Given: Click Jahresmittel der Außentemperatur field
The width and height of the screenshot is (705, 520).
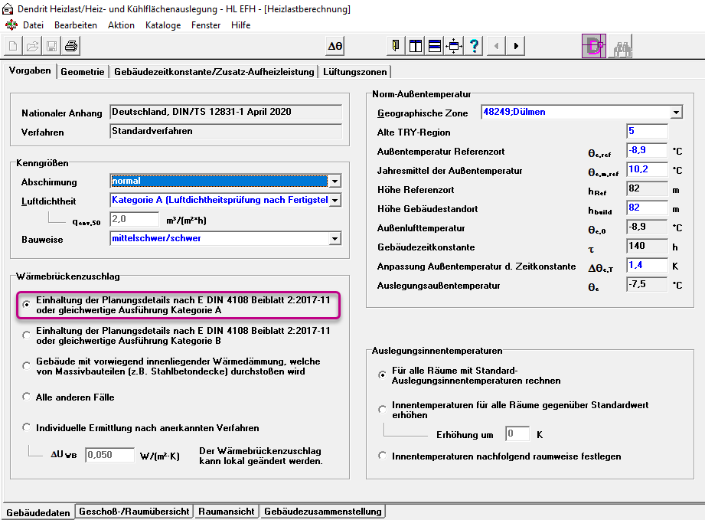Looking at the screenshot, I should click(647, 169).
